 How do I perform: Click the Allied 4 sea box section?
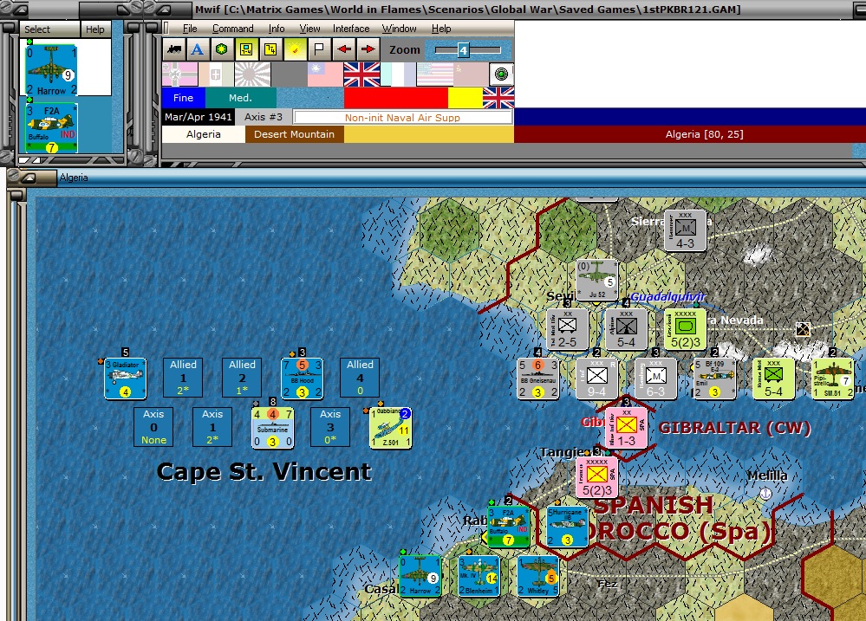point(360,378)
